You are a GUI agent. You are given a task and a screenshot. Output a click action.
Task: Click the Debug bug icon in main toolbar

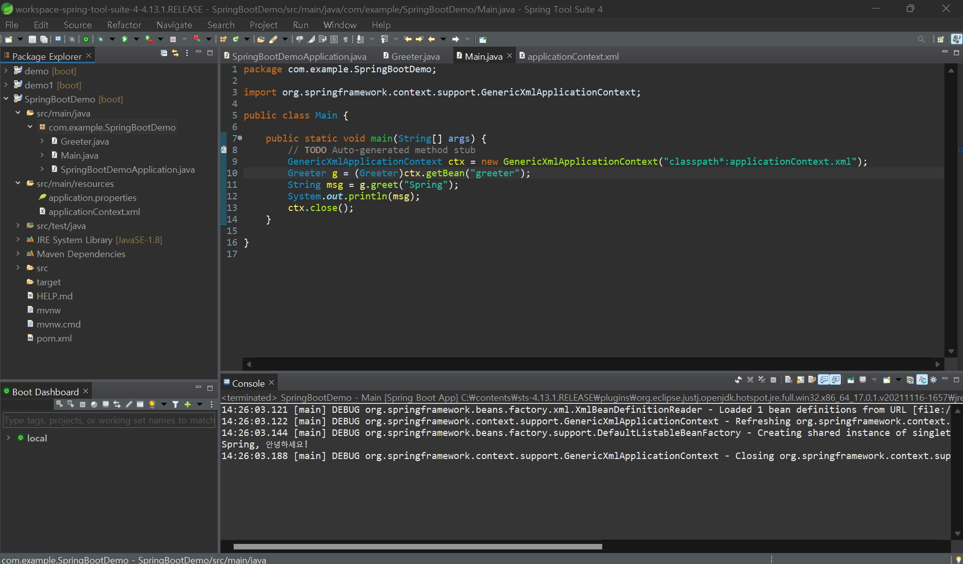[100, 39]
